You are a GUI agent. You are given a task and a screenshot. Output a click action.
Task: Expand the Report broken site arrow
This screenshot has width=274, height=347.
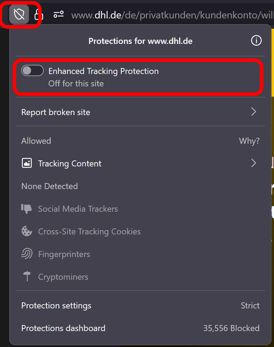[254, 112]
